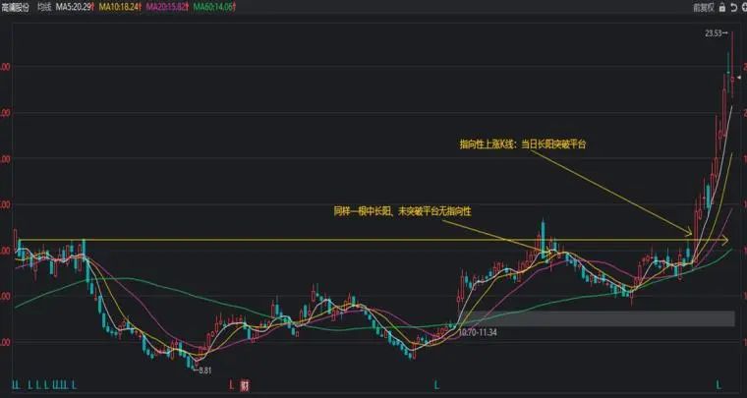
Task: Click the cyan 'L' marker below 10.70-11.34
Action: (436, 382)
